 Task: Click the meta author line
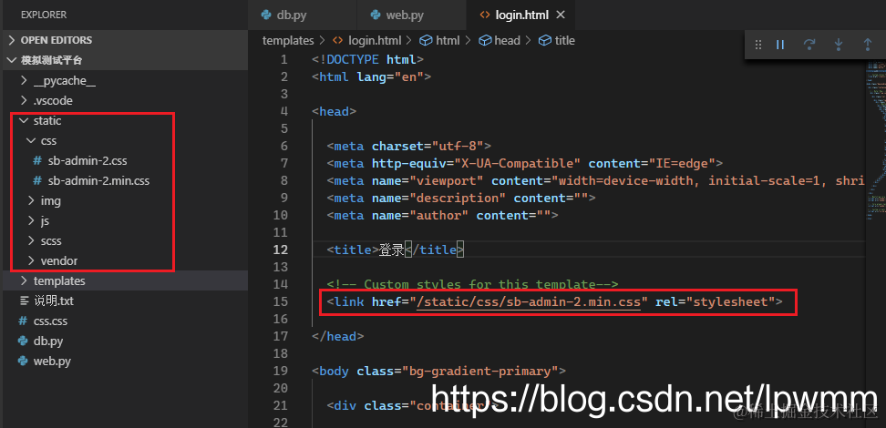[x=442, y=215]
